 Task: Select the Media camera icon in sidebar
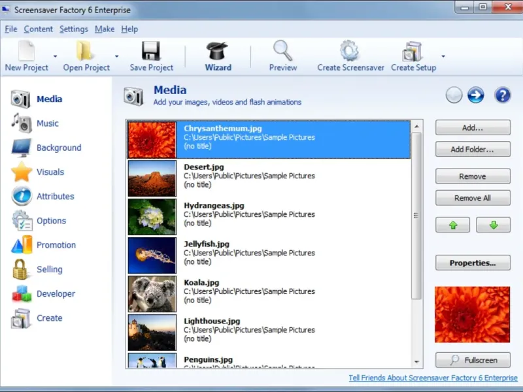pos(21,99)
